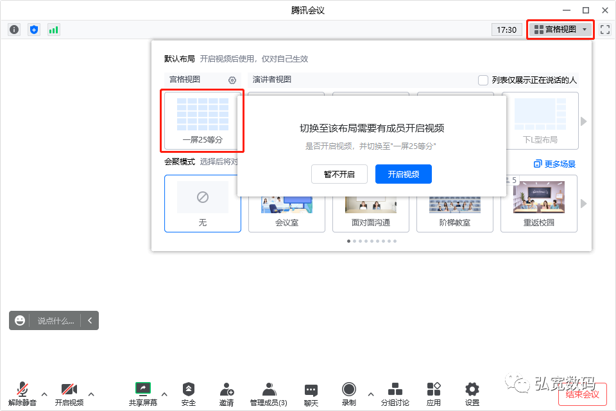616x411 pixels.
Task: Expand microphone options with its chevron
Action: [44, 394]
